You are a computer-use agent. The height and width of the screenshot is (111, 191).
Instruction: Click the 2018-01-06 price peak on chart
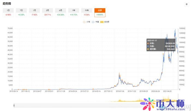119,73
